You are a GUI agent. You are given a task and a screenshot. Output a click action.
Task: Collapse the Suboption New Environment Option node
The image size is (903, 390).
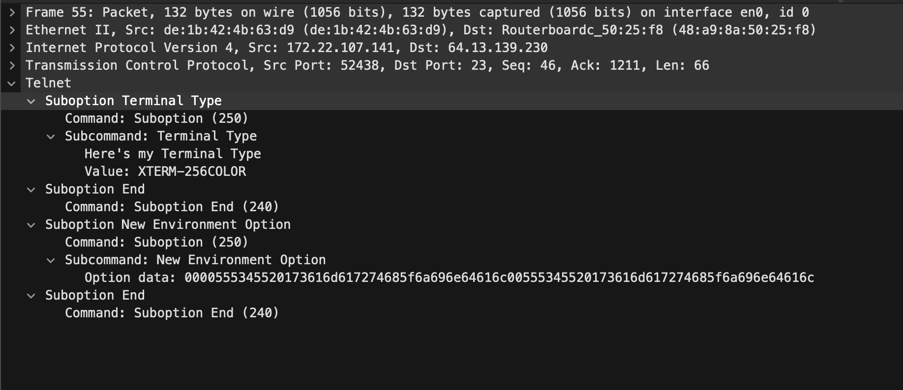[x=31, y=225]
